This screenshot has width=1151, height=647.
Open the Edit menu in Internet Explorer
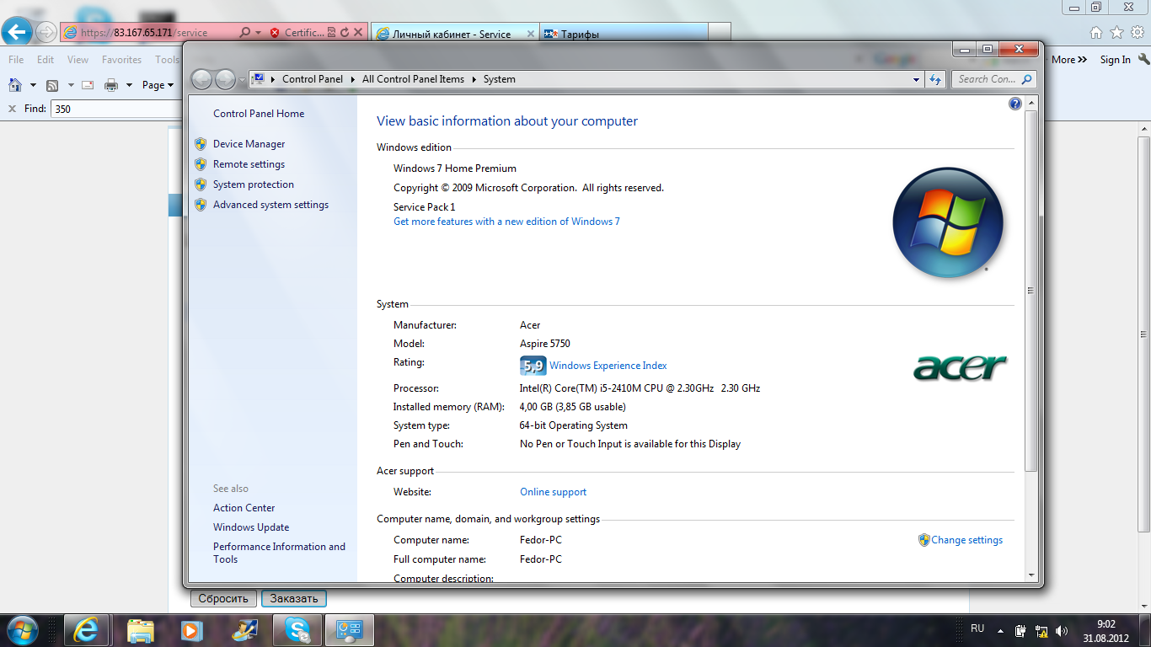coord(46,59)
